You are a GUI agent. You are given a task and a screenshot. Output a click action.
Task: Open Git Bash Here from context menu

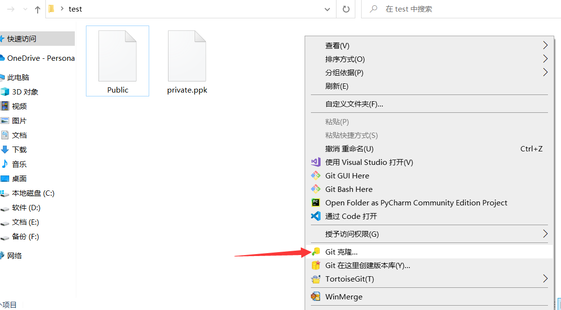(x=349, y=189)
